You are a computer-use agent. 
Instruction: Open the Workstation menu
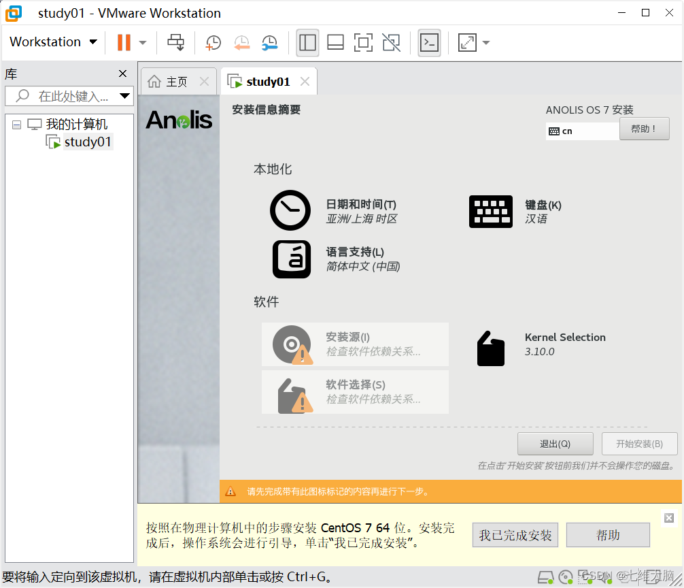pyautogui.click(x=53, y=42)
